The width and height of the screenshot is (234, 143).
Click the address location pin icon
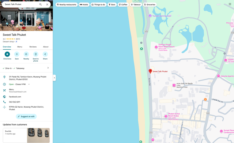[x=4, y=77]
